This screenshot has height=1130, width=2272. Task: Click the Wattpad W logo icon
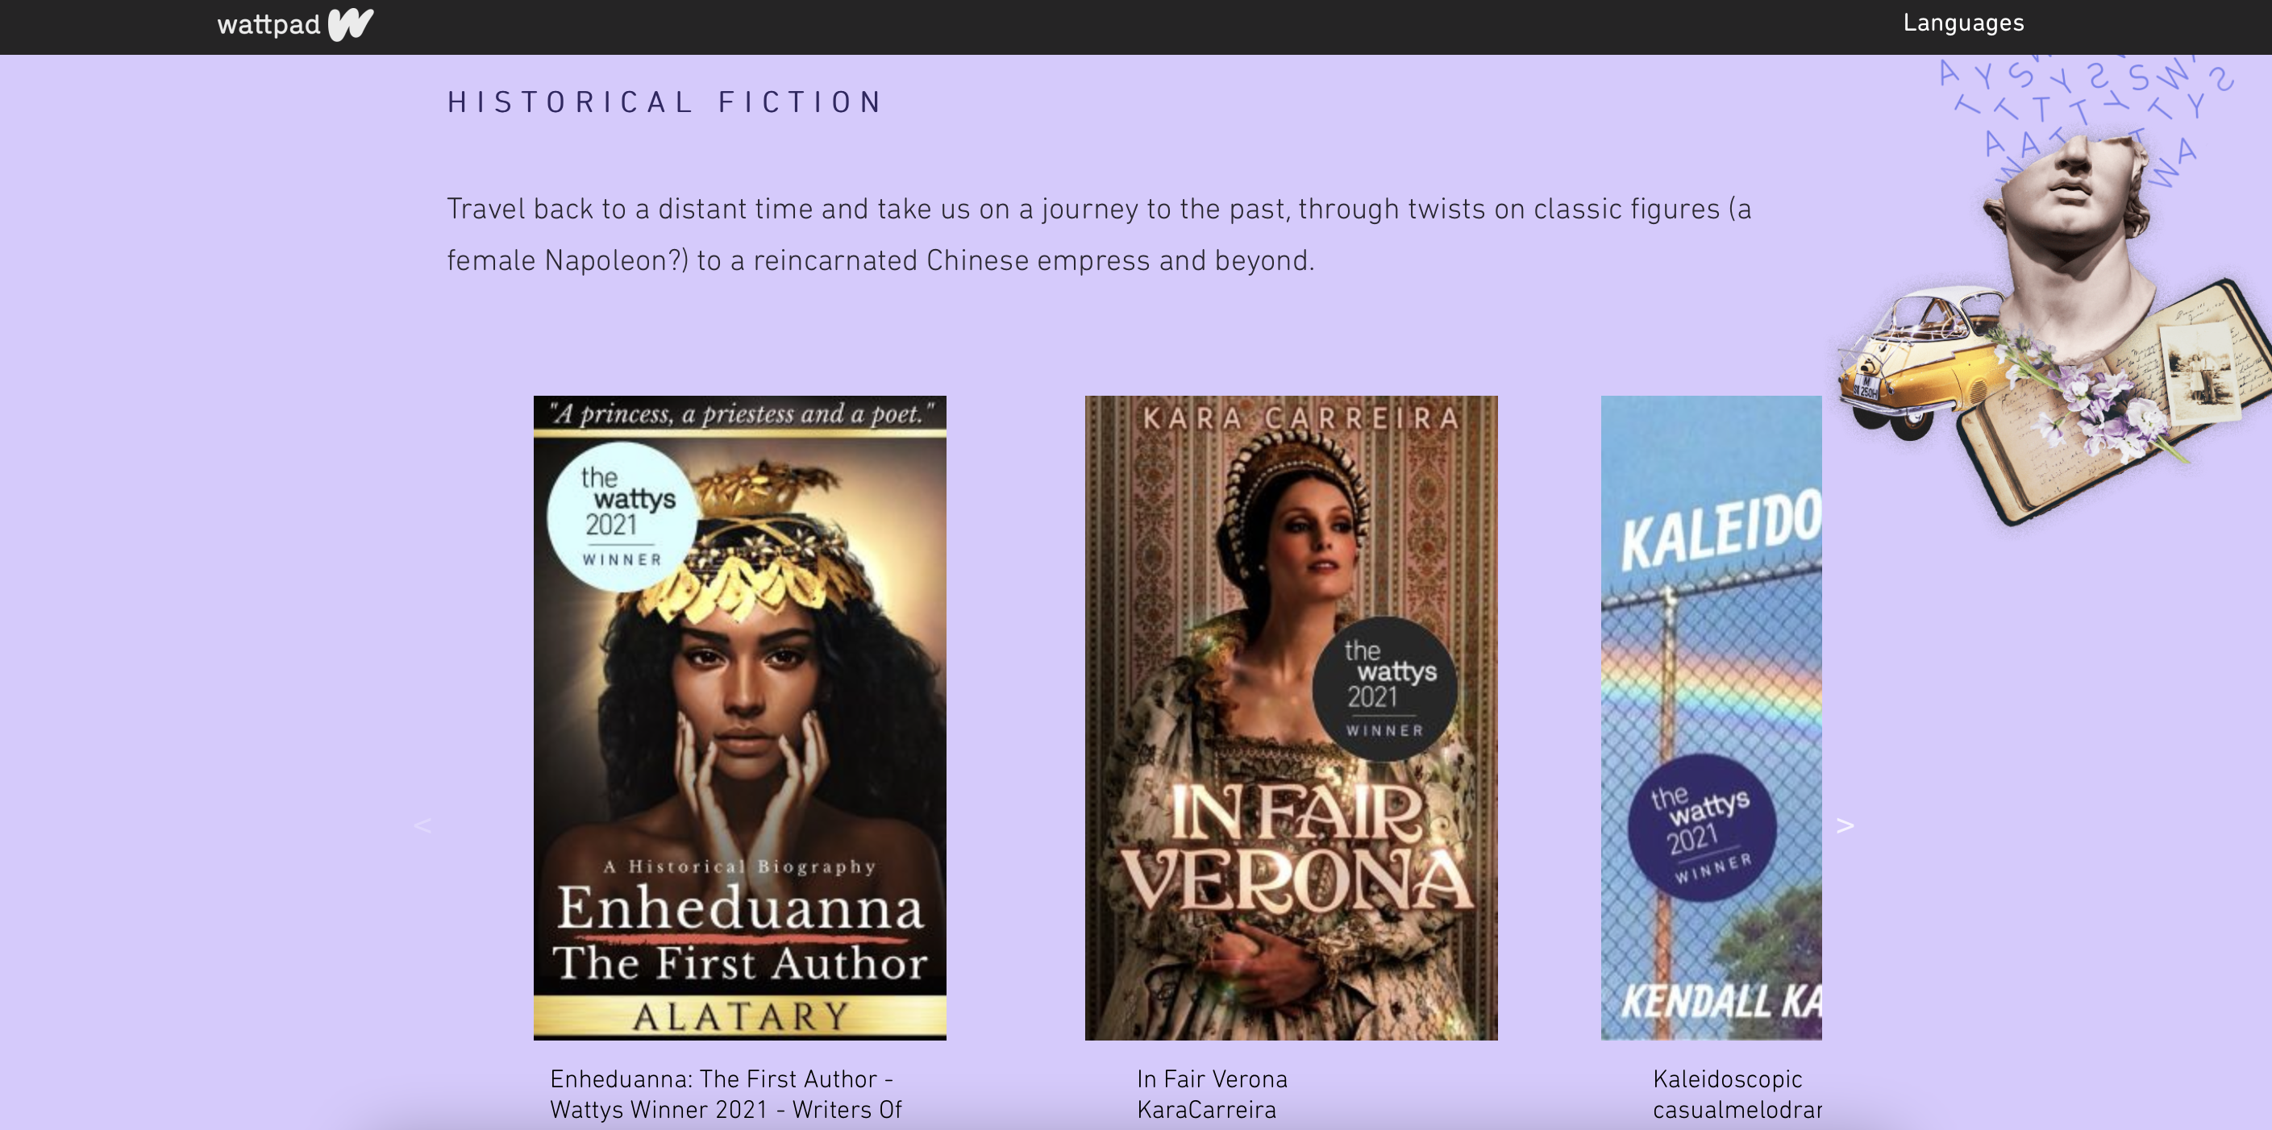point(350,24)
